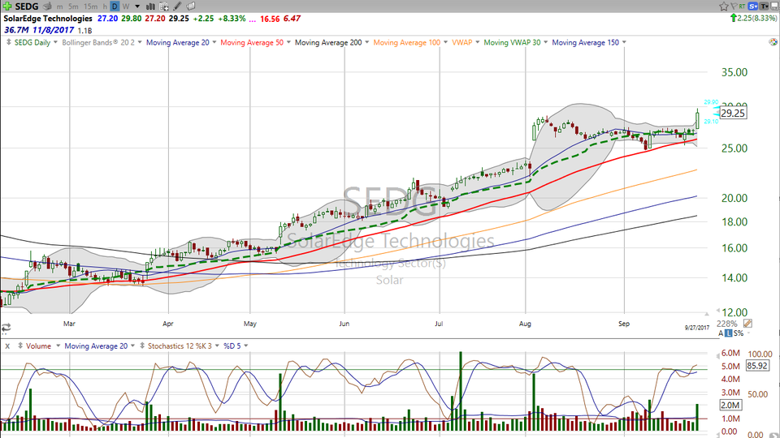Select the 'A' arithmetic scale option

[x=721, y=333]
